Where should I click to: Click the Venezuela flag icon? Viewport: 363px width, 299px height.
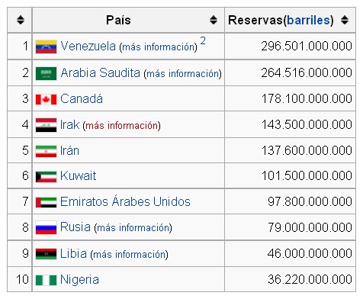click(46, 47)
